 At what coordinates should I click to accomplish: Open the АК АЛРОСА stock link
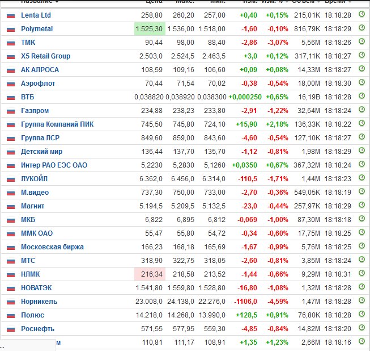tap(40, 70)
